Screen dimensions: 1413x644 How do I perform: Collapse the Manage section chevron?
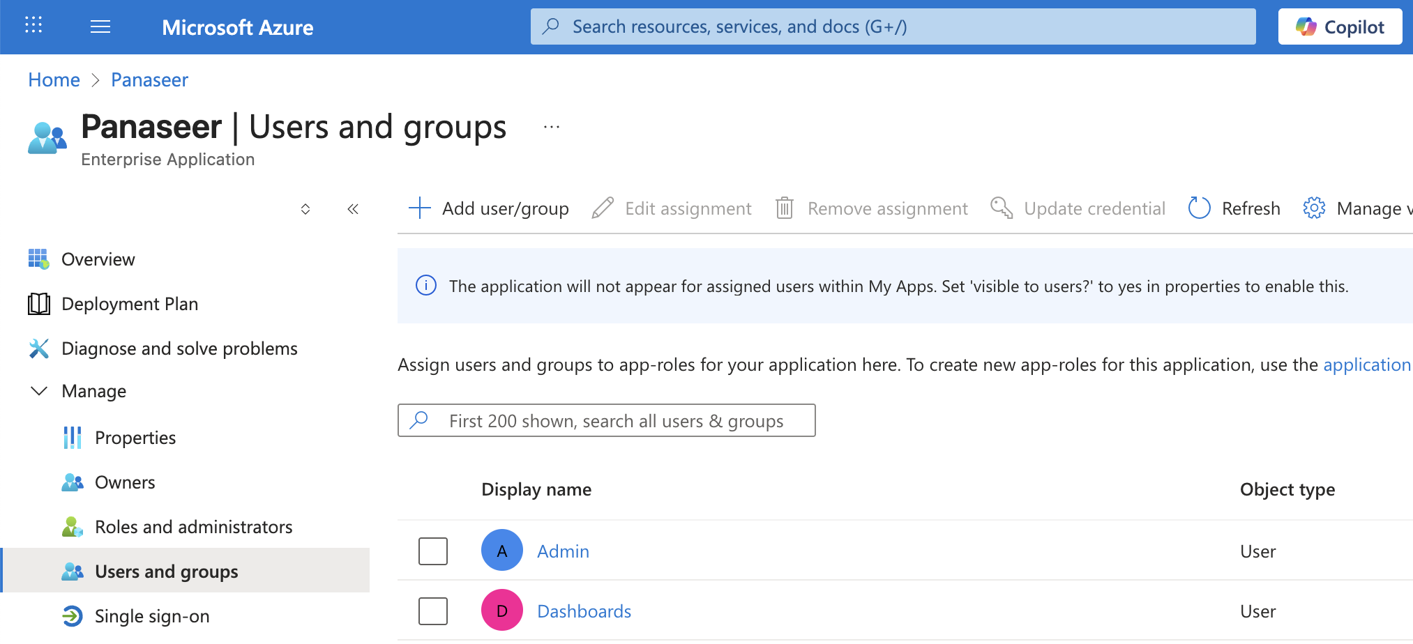point(39,391)
